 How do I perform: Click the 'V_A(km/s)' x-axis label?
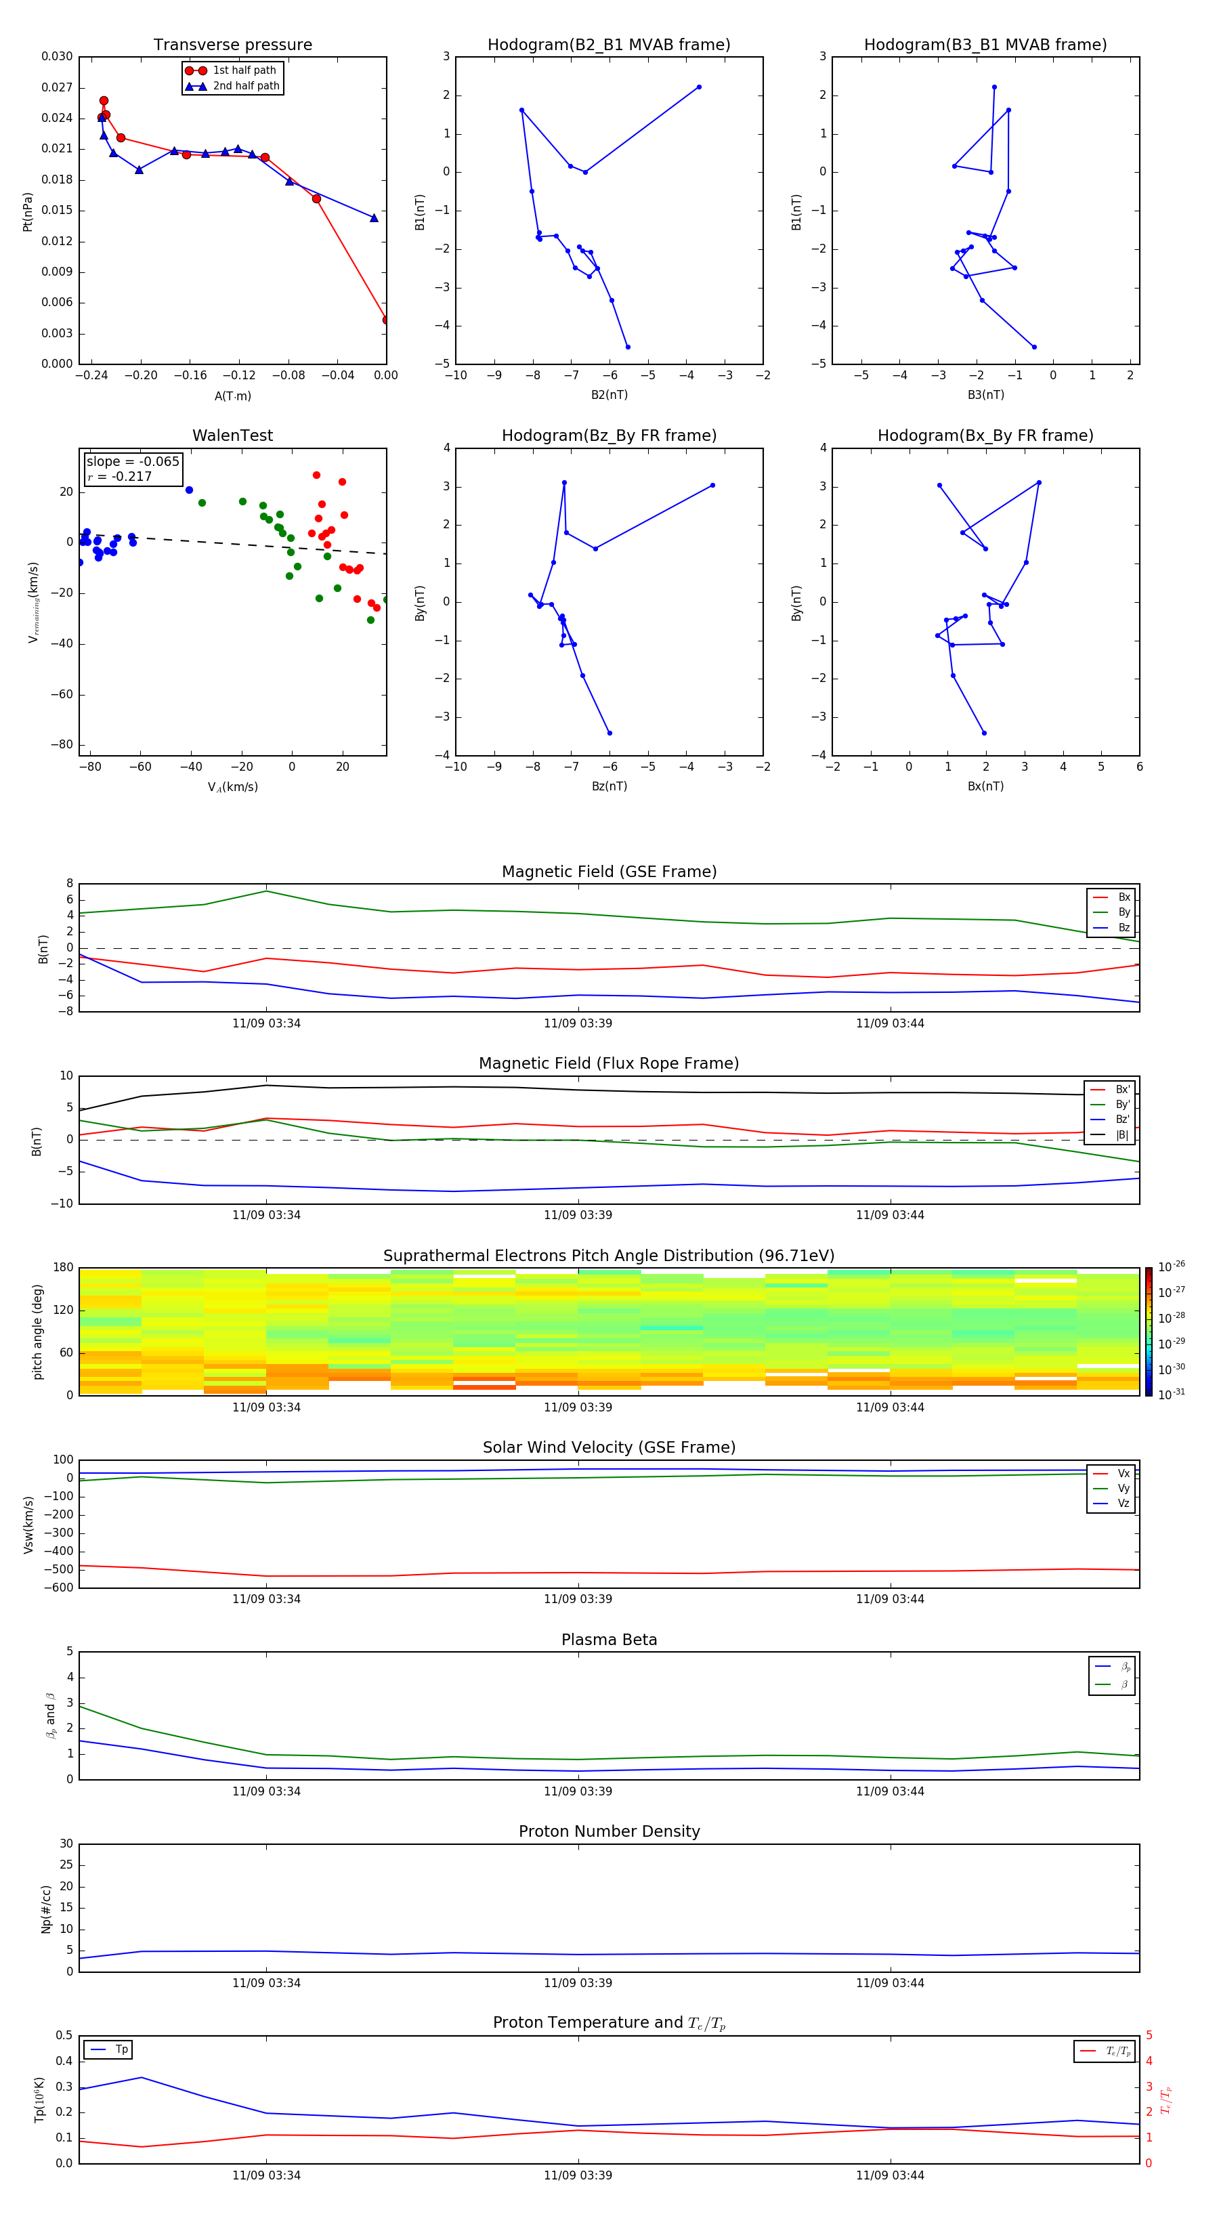(x=232, y=787)
